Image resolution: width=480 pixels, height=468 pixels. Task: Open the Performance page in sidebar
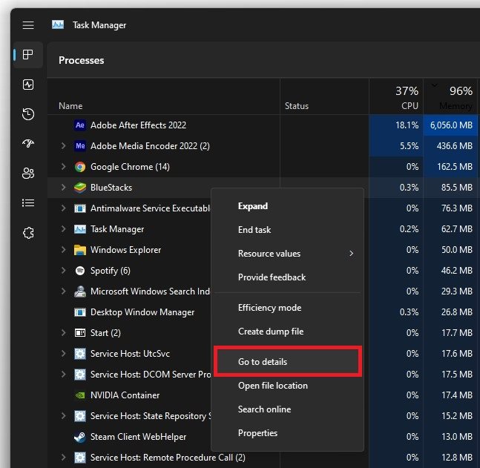[28, 85]
